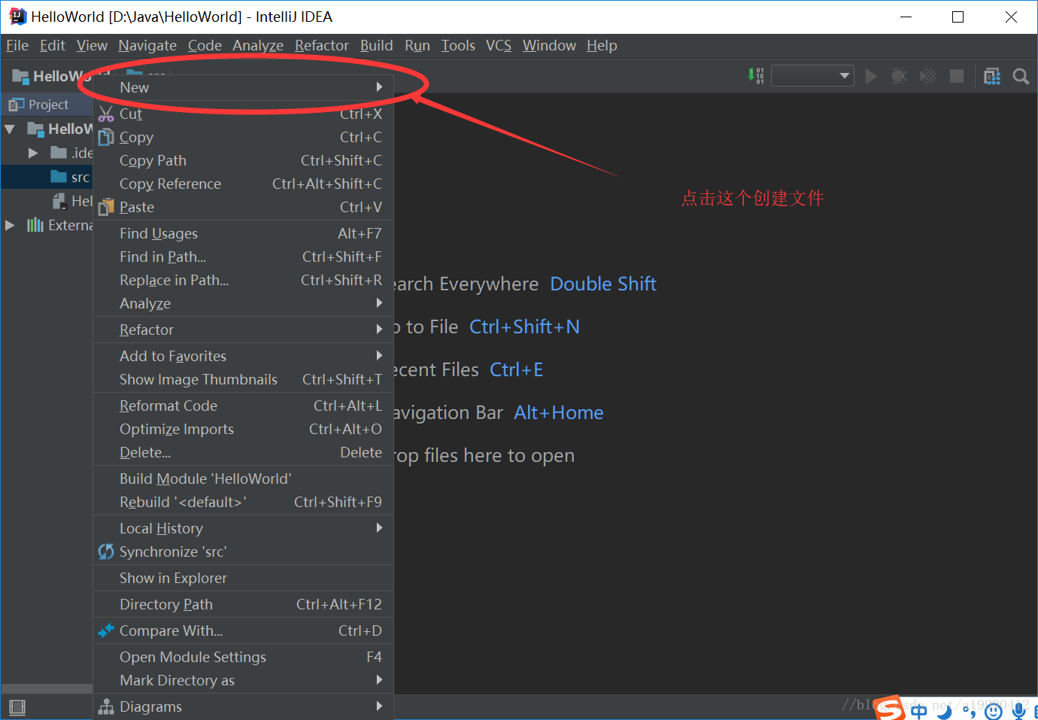Open the View menu
Screen dimensions: 1038x720
(92, 45)
